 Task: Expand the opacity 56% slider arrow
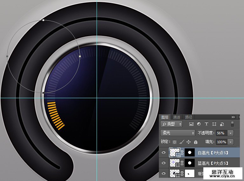tap(231, 133)
